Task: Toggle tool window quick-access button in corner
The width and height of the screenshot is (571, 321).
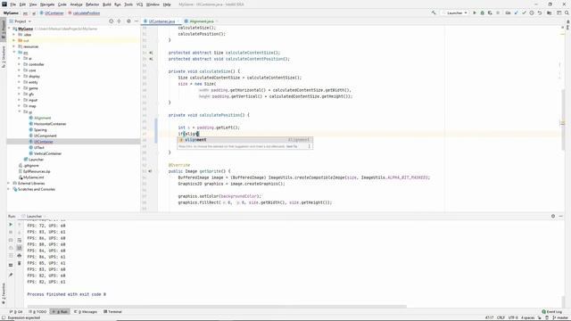Action: point(4,317)
